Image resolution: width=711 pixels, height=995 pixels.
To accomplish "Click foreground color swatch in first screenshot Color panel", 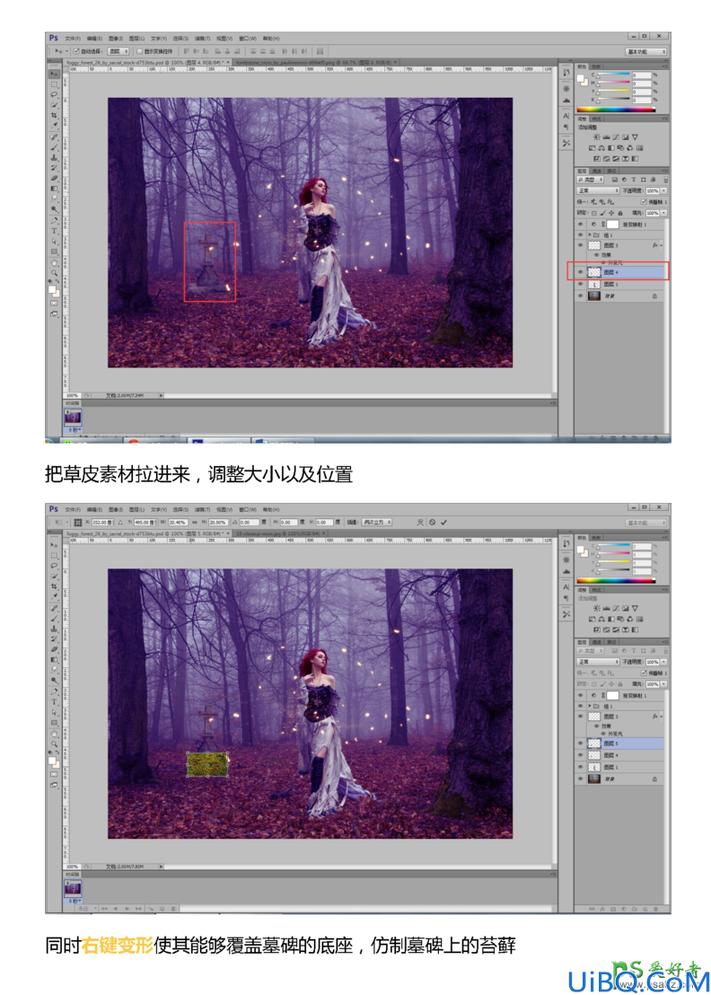I will (580, 78).
